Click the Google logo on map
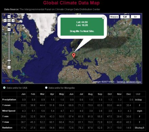 pos(8,80)
